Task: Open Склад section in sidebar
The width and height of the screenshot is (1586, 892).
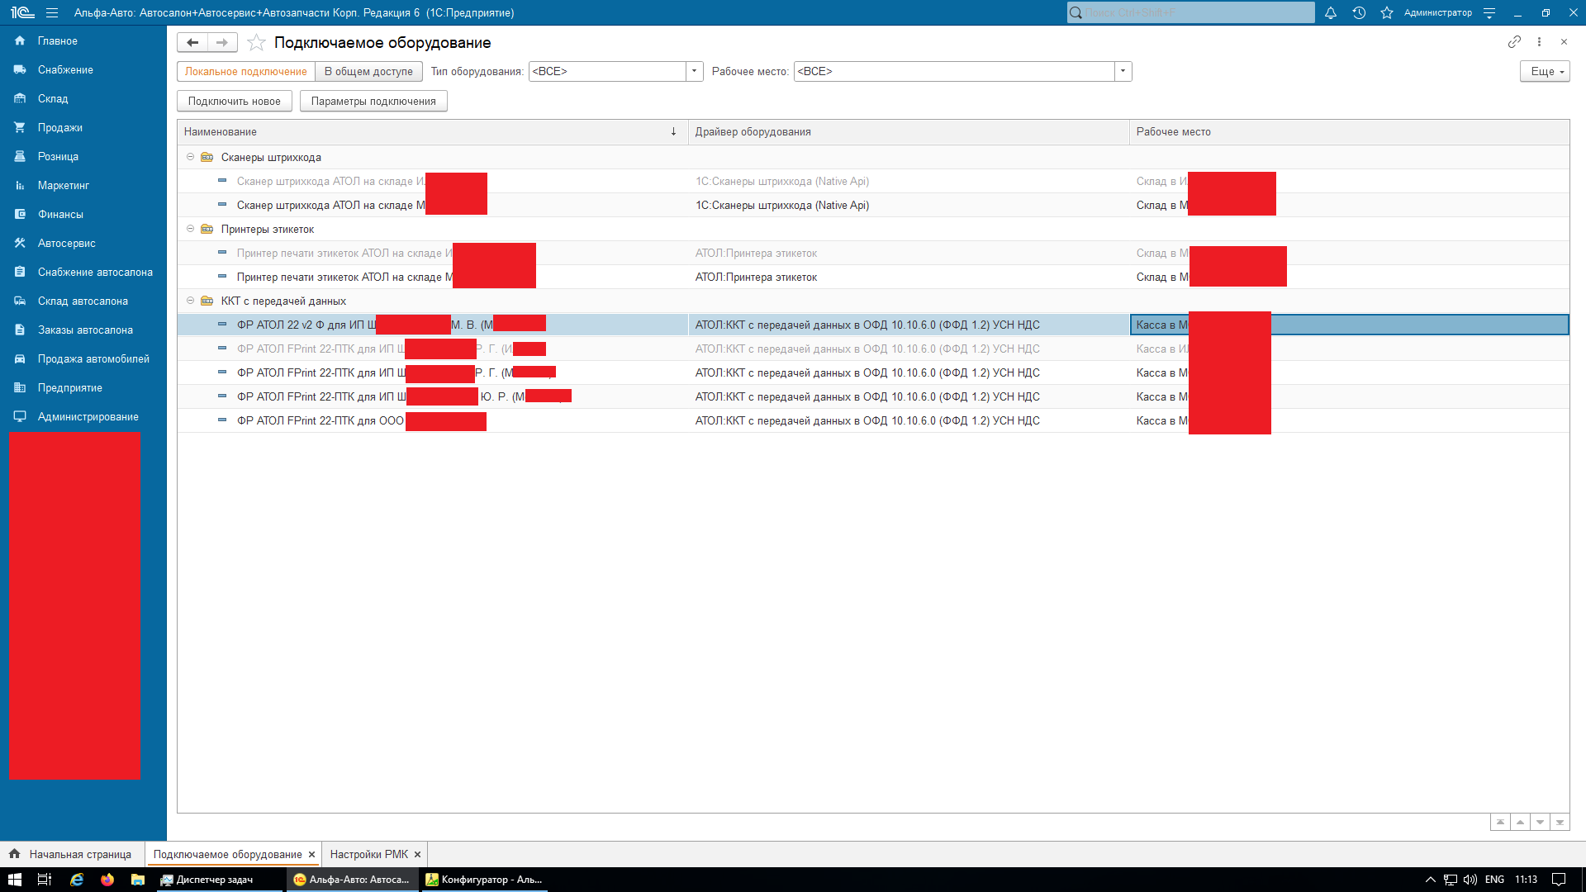Action: click(53, 98)
